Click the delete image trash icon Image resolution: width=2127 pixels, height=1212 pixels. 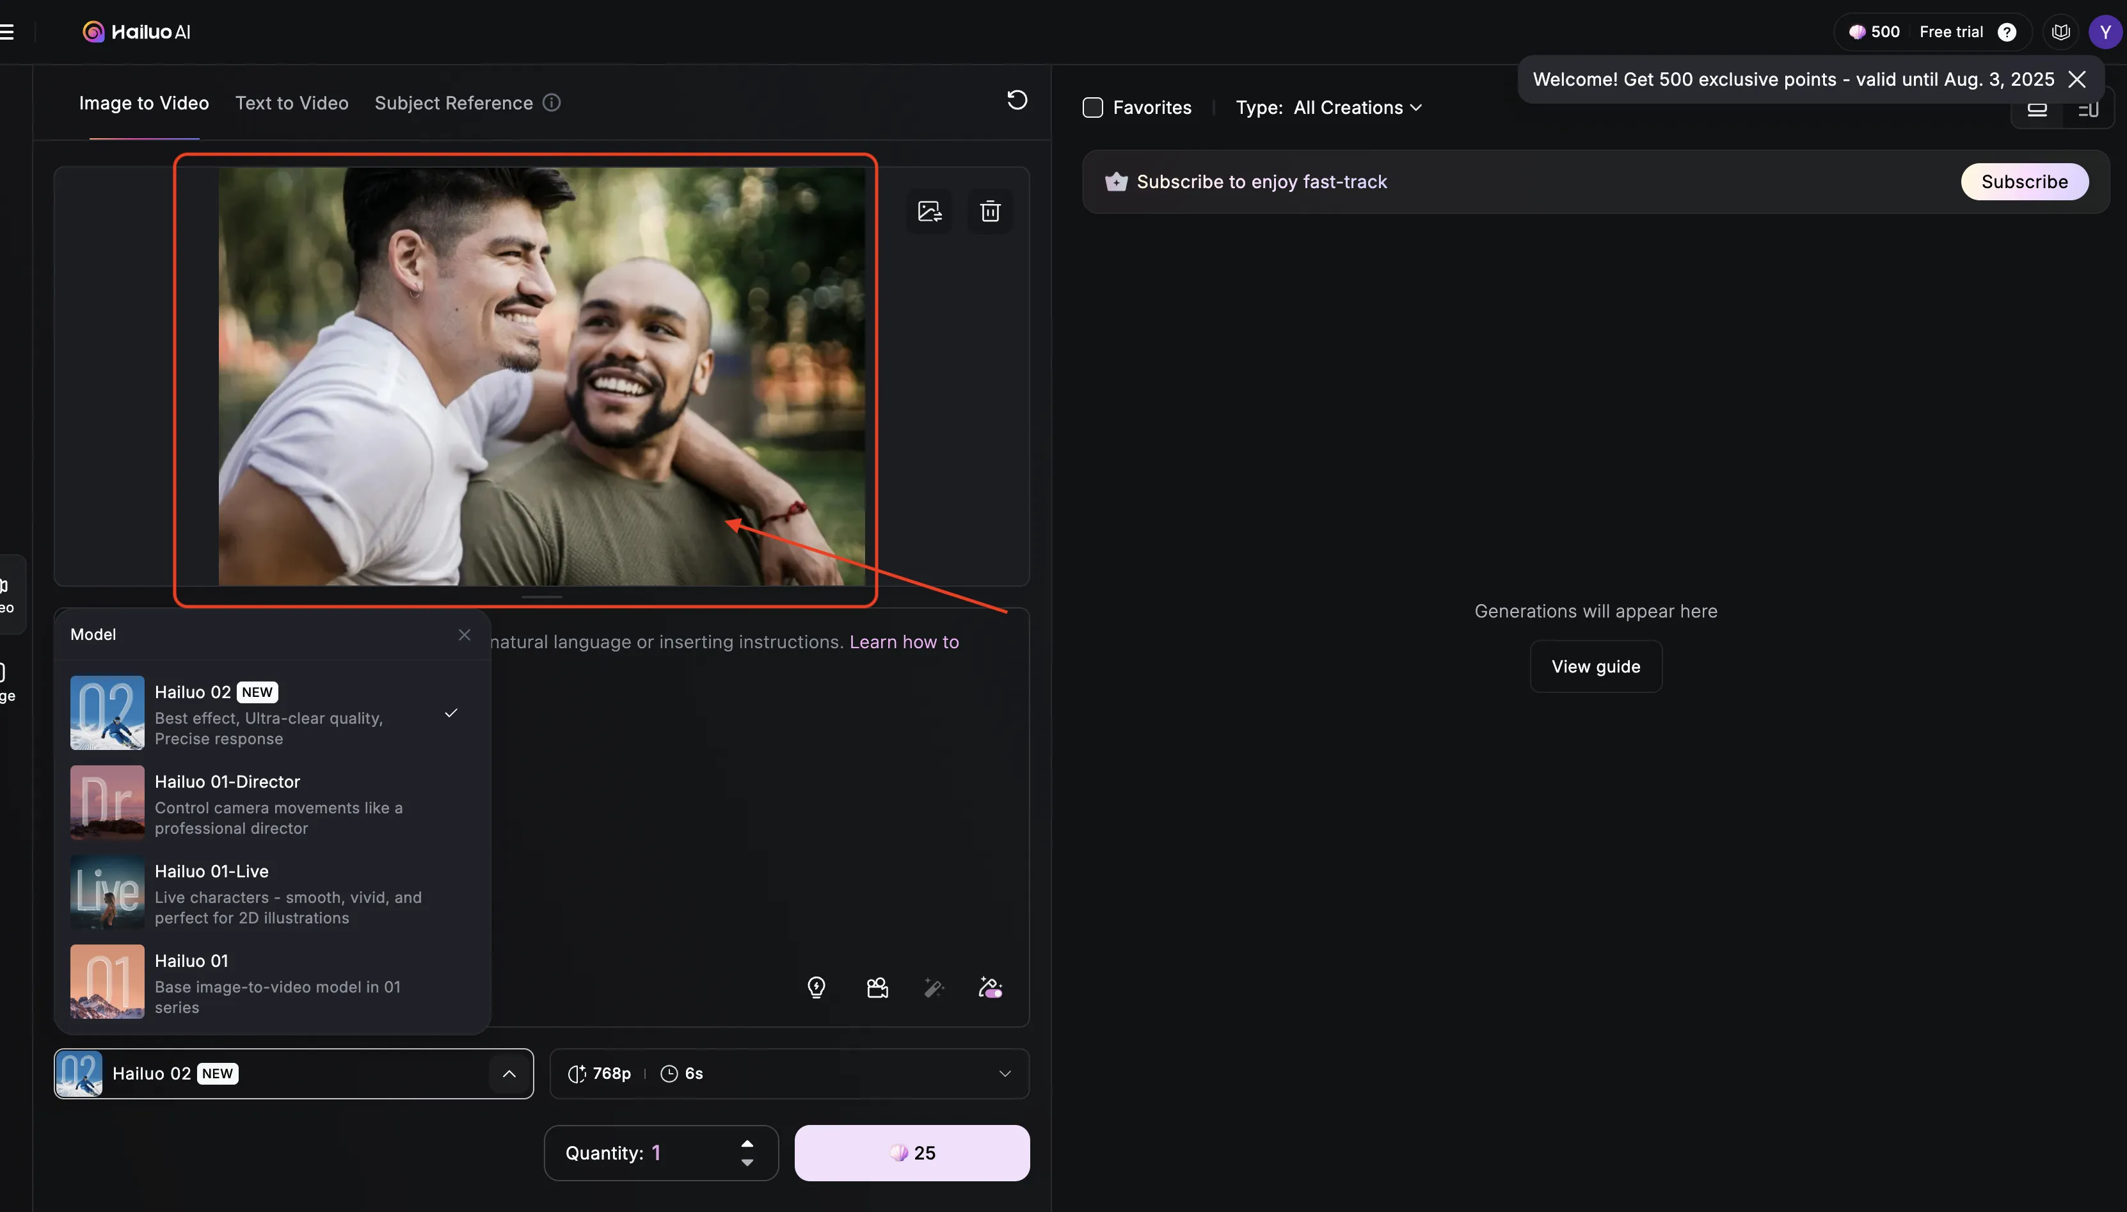[989, 211]
